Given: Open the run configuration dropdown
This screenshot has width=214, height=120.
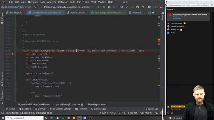Looking at the screenshot, I should [67, 7].
